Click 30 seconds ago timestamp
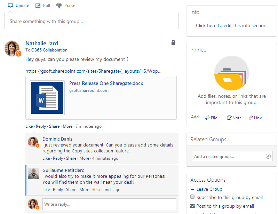The height and width of the screenshot is (214, 278). [106, 190]
